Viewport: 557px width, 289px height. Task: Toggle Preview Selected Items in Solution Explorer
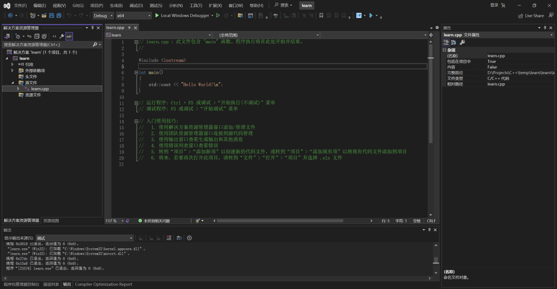click(69, 37)
